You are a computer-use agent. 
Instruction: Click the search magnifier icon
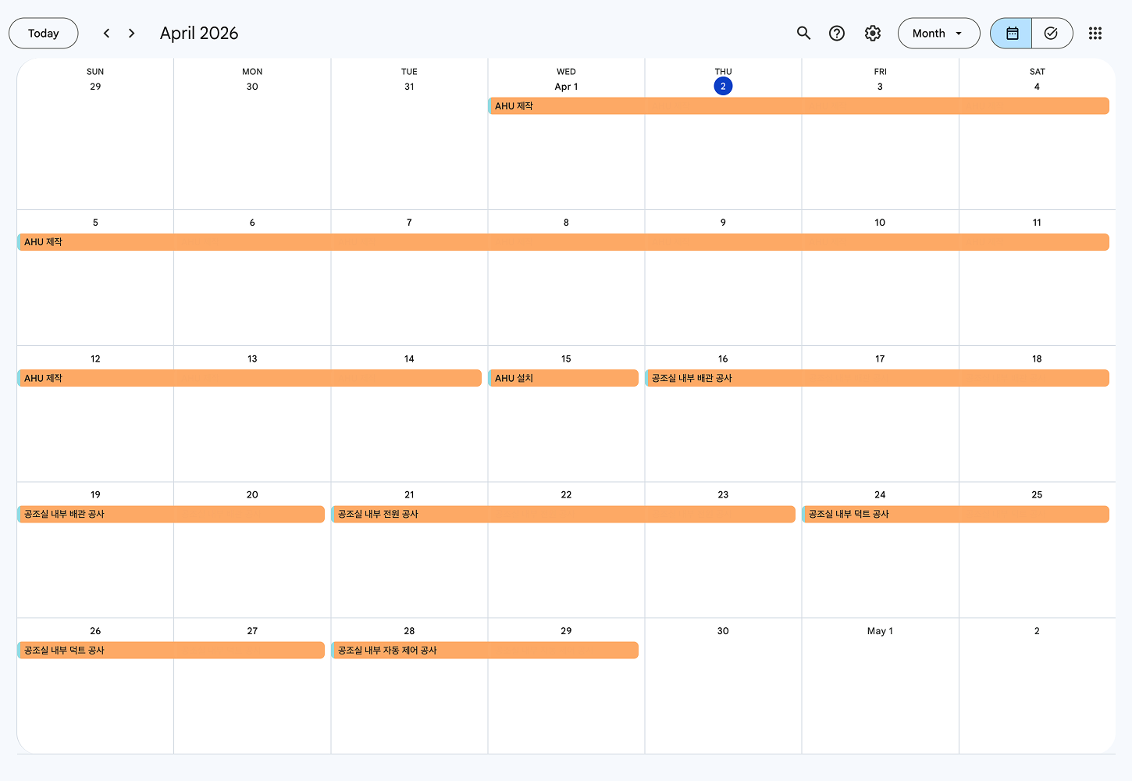pyautogui.click(x=803, y=33)
